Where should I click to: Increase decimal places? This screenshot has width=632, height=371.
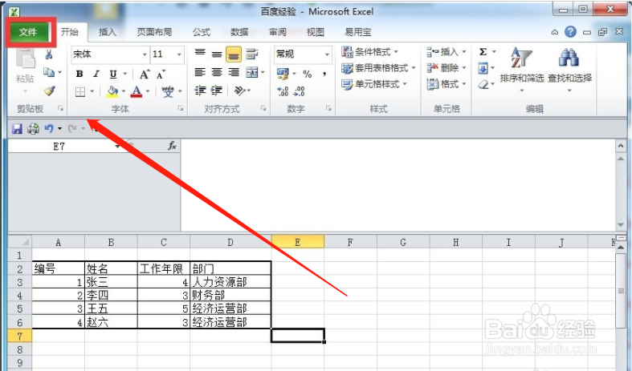pyautogui.click(x=283, y=91)
